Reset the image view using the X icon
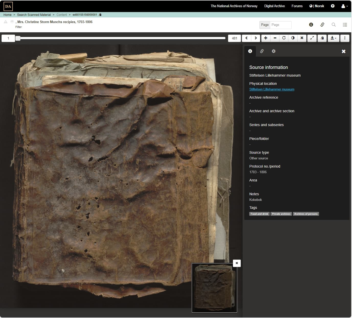Viewport: 352px width, 318px height. (x=302, y=38)
